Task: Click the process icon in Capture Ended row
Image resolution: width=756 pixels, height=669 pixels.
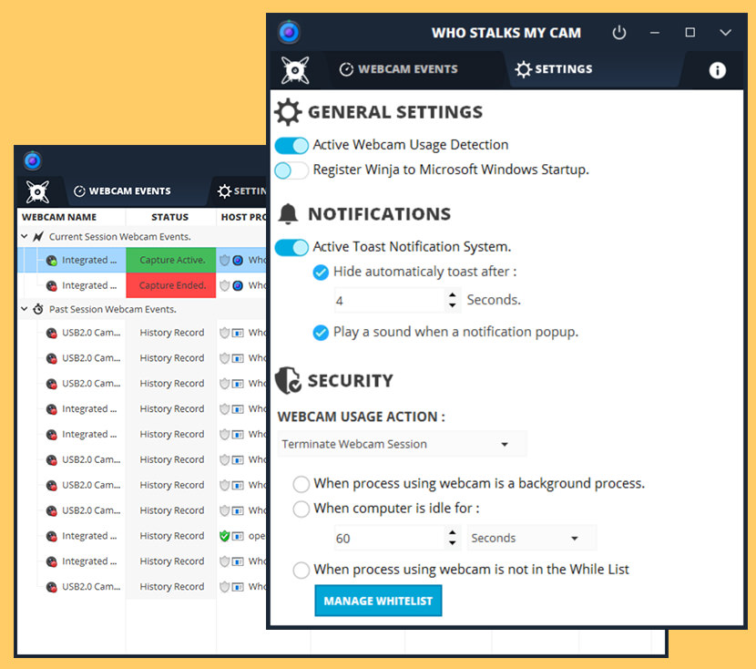Action: point(238,286)
